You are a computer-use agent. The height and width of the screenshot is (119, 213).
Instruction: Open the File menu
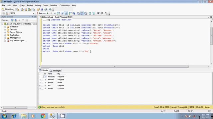pos(4,5)
